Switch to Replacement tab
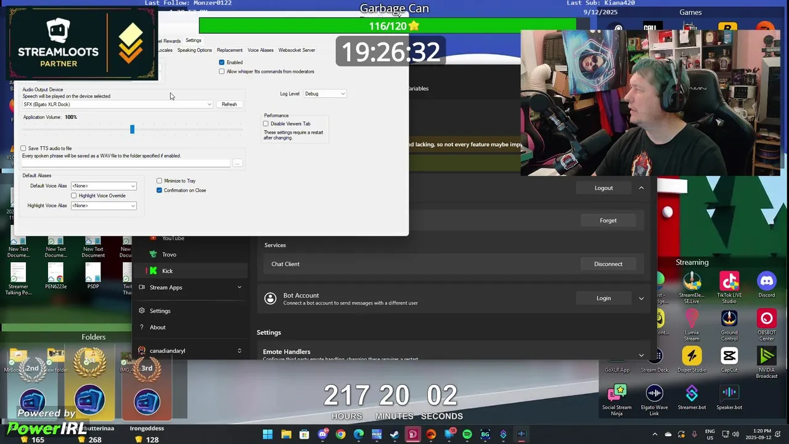 pyautogui.click(x=229, y=50)
